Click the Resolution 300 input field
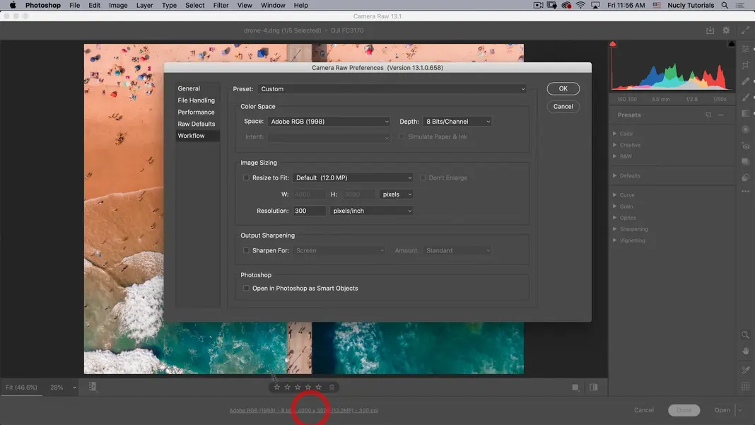The image size is (755, 425). click(309, 211)
